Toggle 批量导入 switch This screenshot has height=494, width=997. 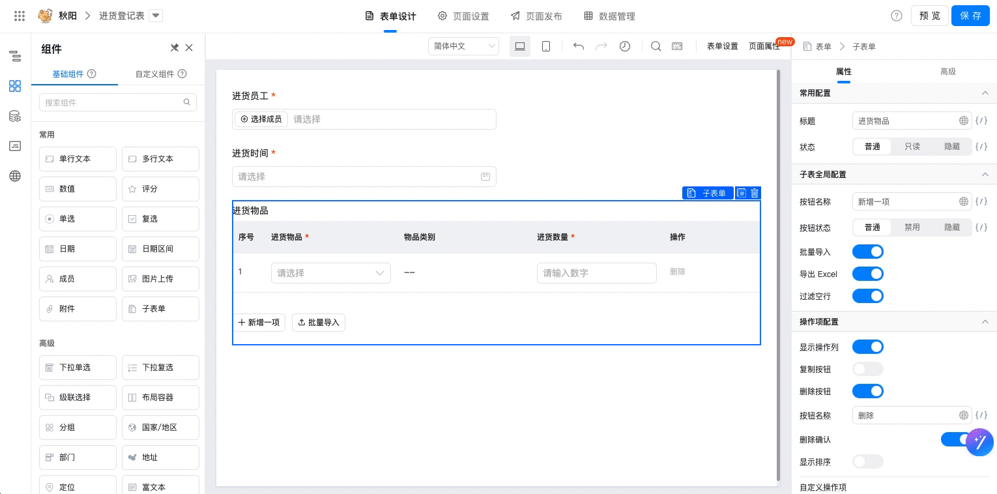click(x=868, y=252)
